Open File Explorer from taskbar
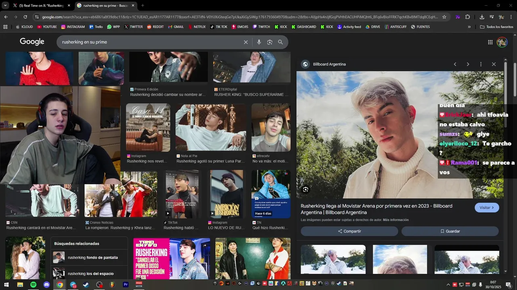The image size is (517, 290). coord(20,285)
